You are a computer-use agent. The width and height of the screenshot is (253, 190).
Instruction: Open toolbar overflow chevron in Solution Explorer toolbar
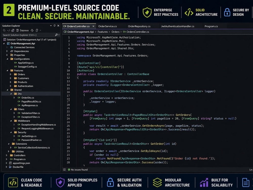[x=40, y=30]
